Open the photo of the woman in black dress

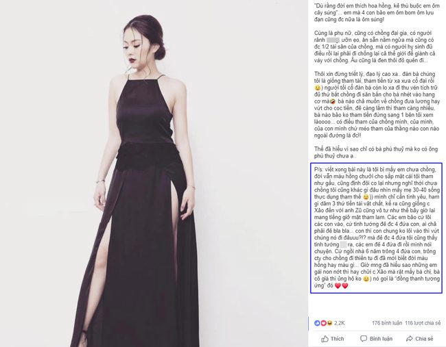click(x=154, y=173)
